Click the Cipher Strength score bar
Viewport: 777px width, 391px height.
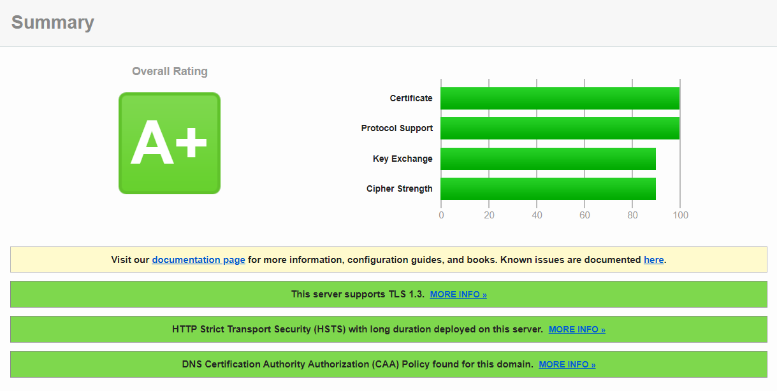point(548,188)
